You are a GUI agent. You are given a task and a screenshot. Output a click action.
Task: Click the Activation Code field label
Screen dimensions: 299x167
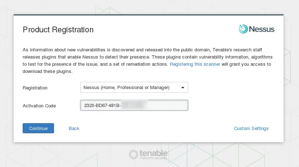coord(39,106)
